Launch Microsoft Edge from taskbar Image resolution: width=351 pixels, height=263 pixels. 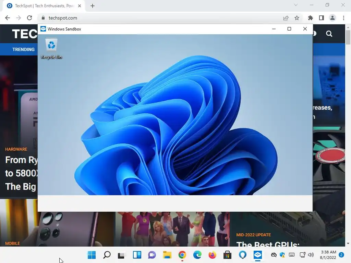point(197,255)
